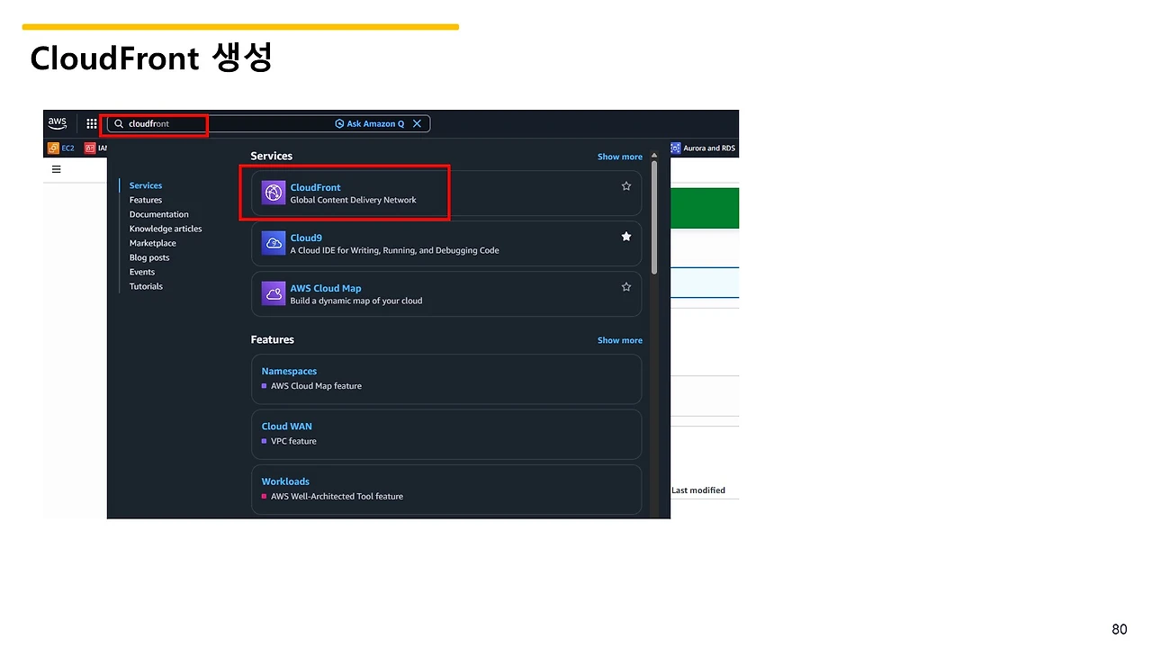This screenshot has width=1152, height=648.
Task: Open the hamburger navigation menu
Action: coord(57,169)
